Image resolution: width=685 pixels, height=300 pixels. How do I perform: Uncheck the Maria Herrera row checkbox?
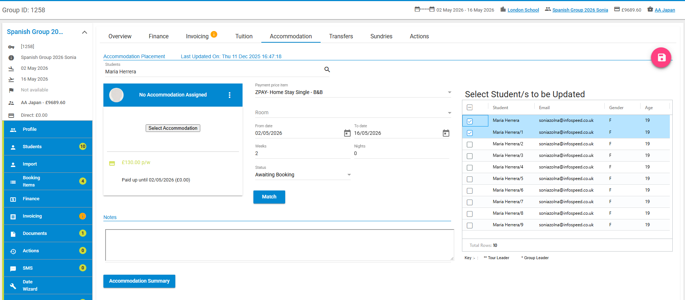470,121
